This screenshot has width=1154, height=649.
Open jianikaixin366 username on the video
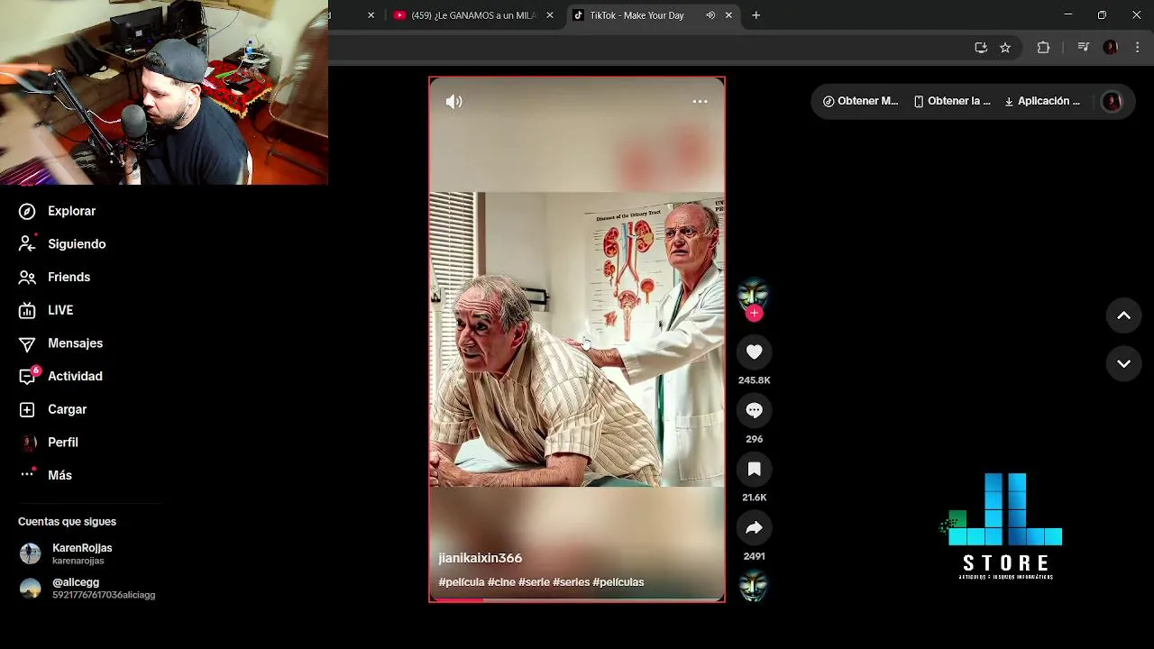[481, 558]
